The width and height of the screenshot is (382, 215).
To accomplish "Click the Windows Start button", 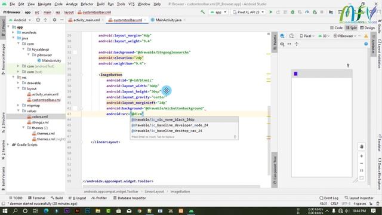I will (5, 211).
